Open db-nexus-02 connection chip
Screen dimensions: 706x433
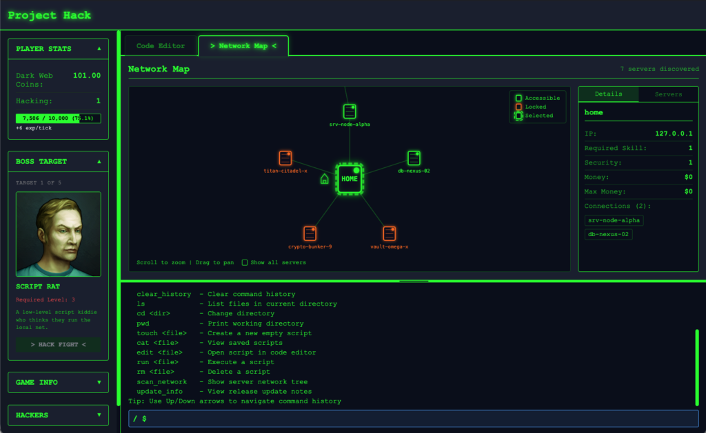(x=608, y=234)
